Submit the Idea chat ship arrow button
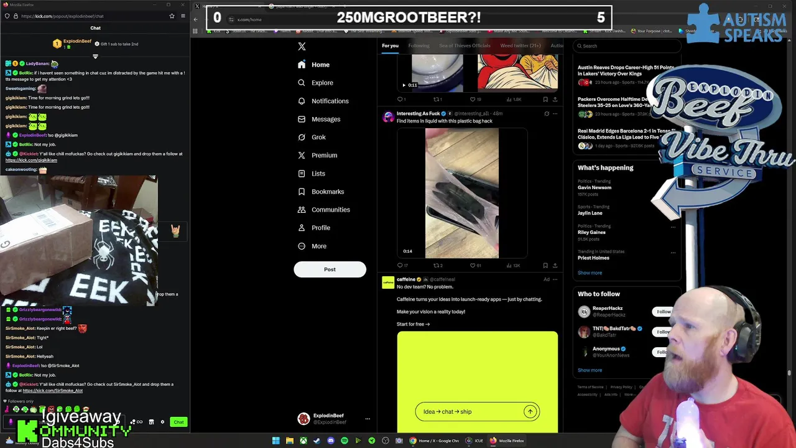This screenshot has width=796, height=448. tap(530, 411)
